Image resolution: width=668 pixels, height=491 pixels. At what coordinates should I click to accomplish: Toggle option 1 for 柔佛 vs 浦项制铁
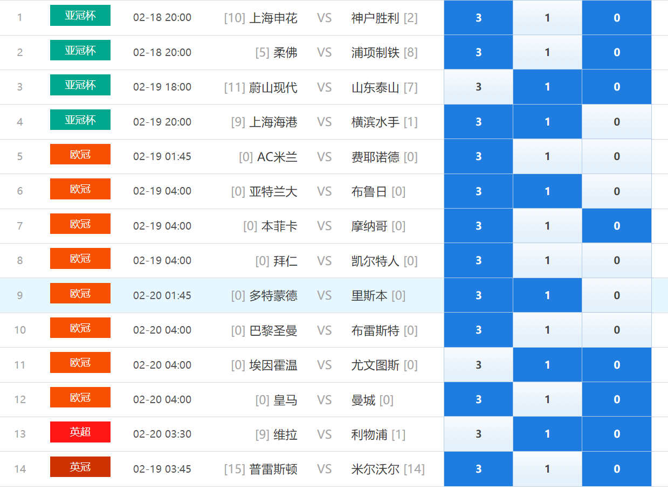pyautogui.click(x=547, y=52)
